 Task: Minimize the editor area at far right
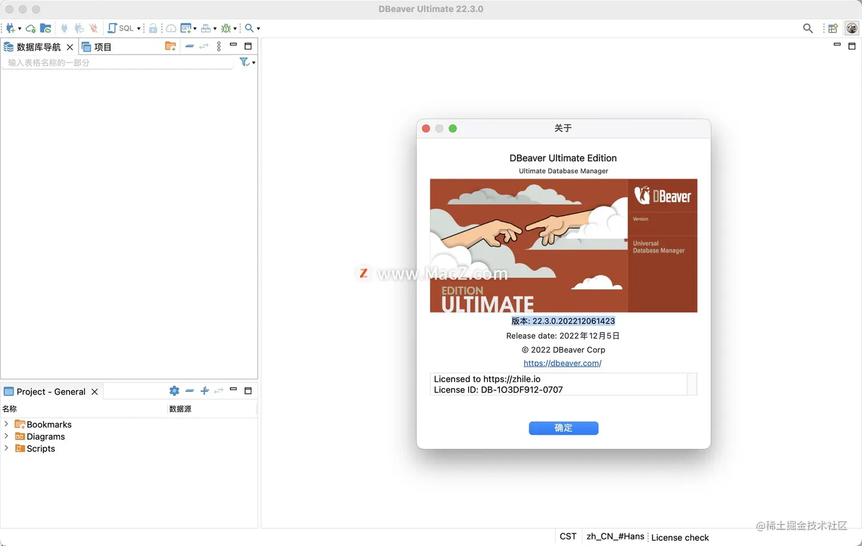click(x=837, y=45)
